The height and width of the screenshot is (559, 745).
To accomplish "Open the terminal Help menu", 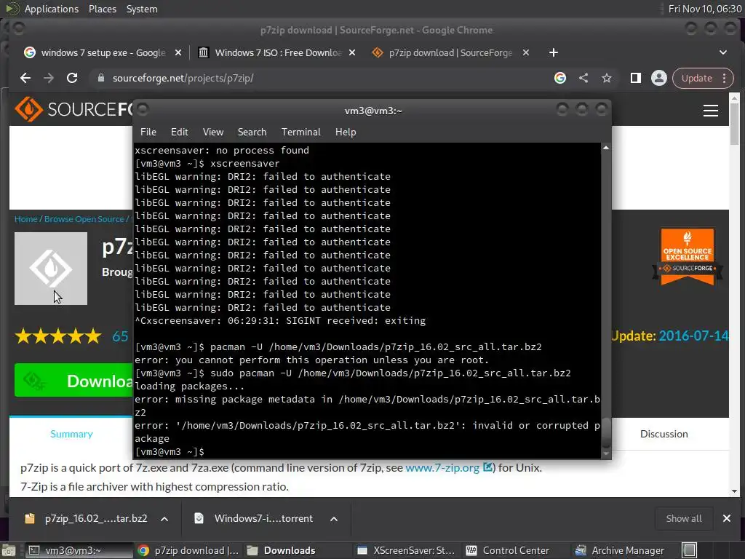I will point(346,132).
